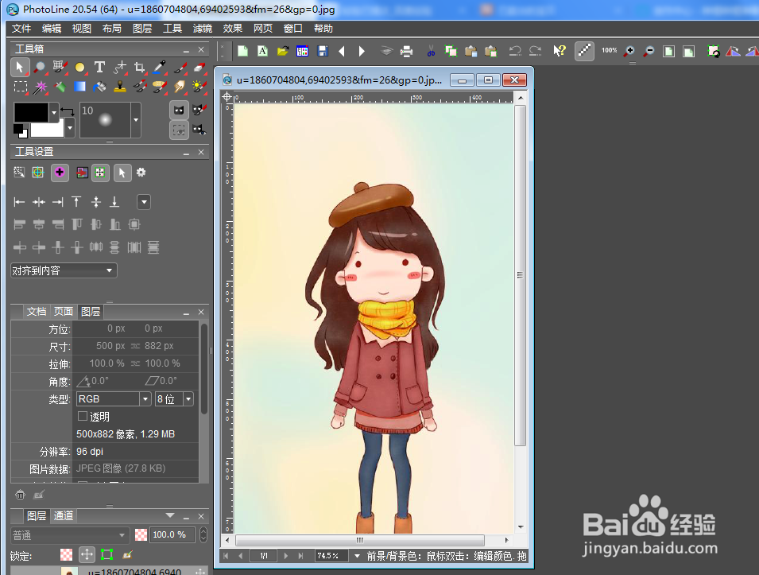Zoom in with plus magnifier
759x575 pixels.
click(x=629, y=51)
